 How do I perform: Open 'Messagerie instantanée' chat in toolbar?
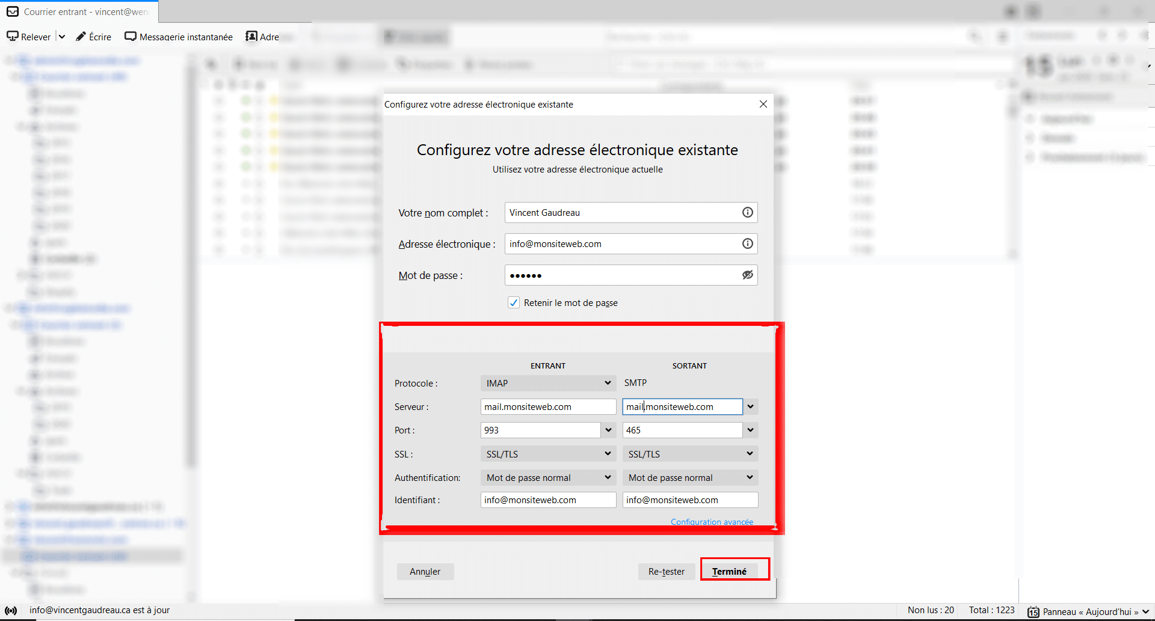(x=179, y=37)
